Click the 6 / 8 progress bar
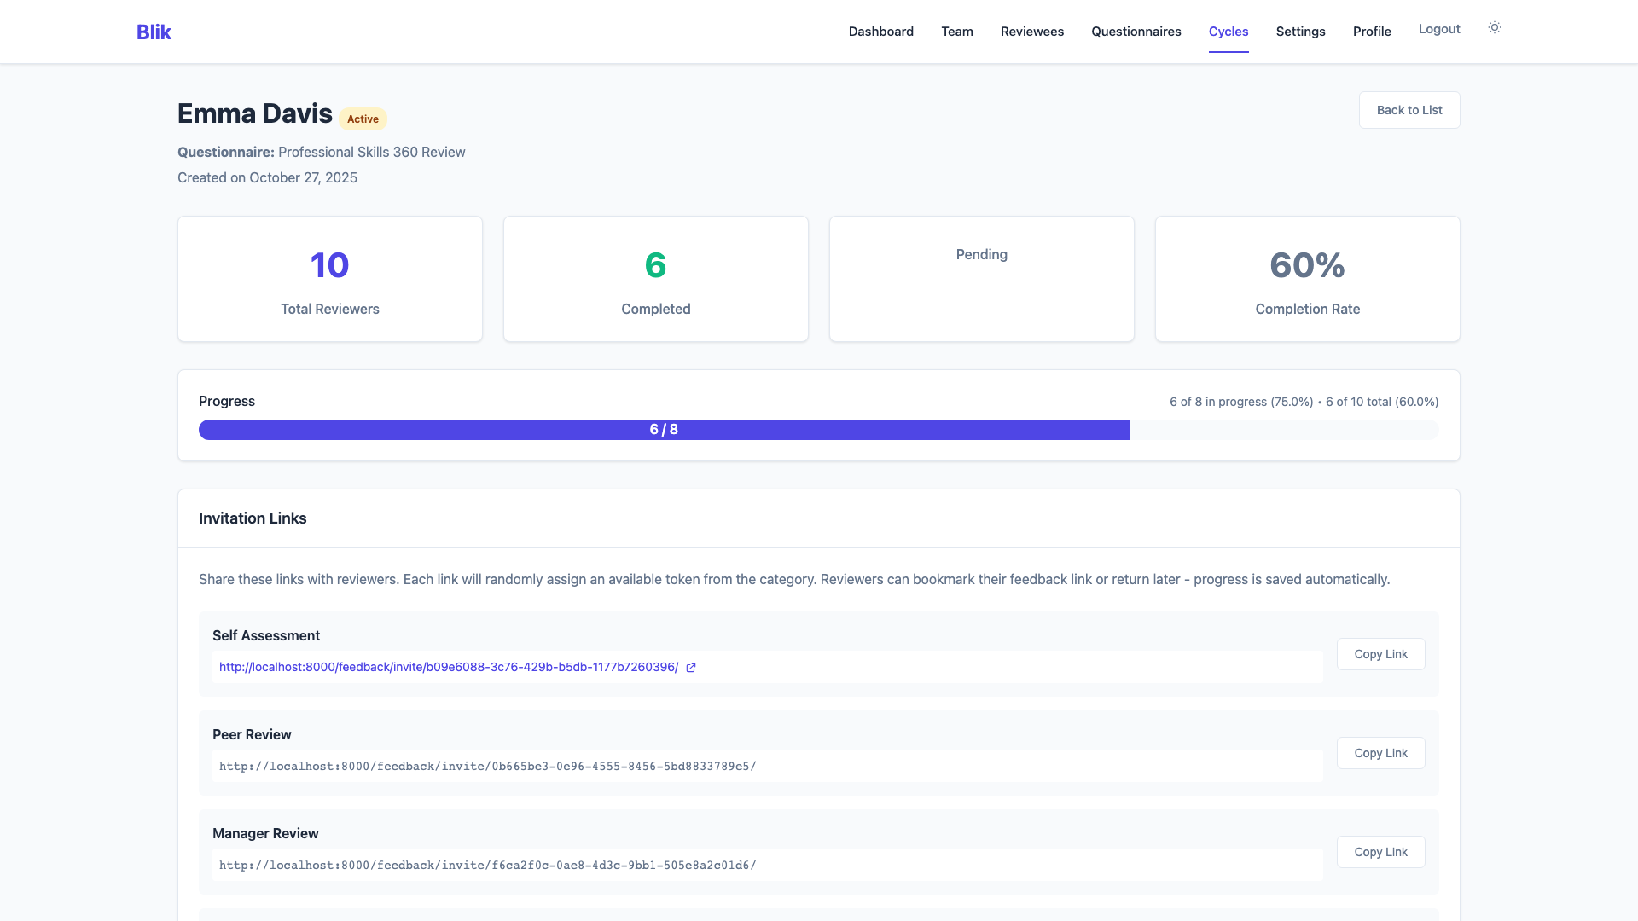1638x921 pixels. [x=664, y=430]
